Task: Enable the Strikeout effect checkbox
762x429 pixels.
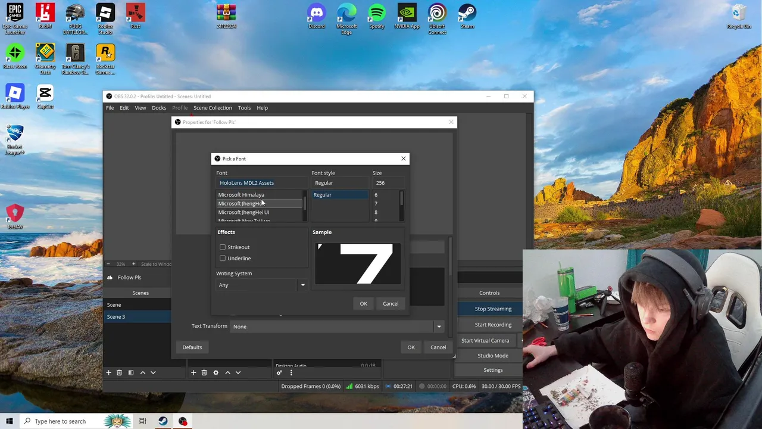Action: [x=223, y=247]
